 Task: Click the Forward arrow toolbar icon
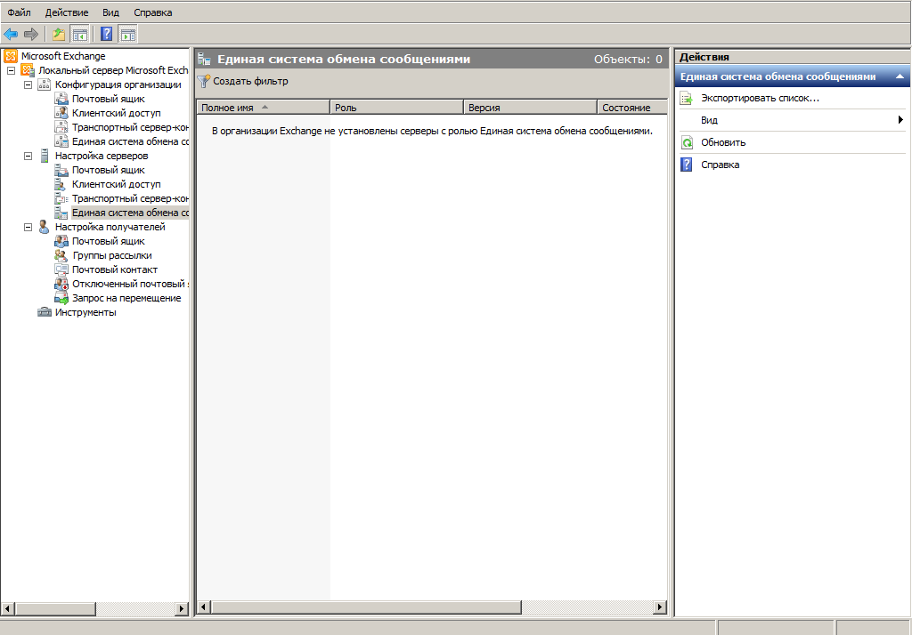click(31, 35)
